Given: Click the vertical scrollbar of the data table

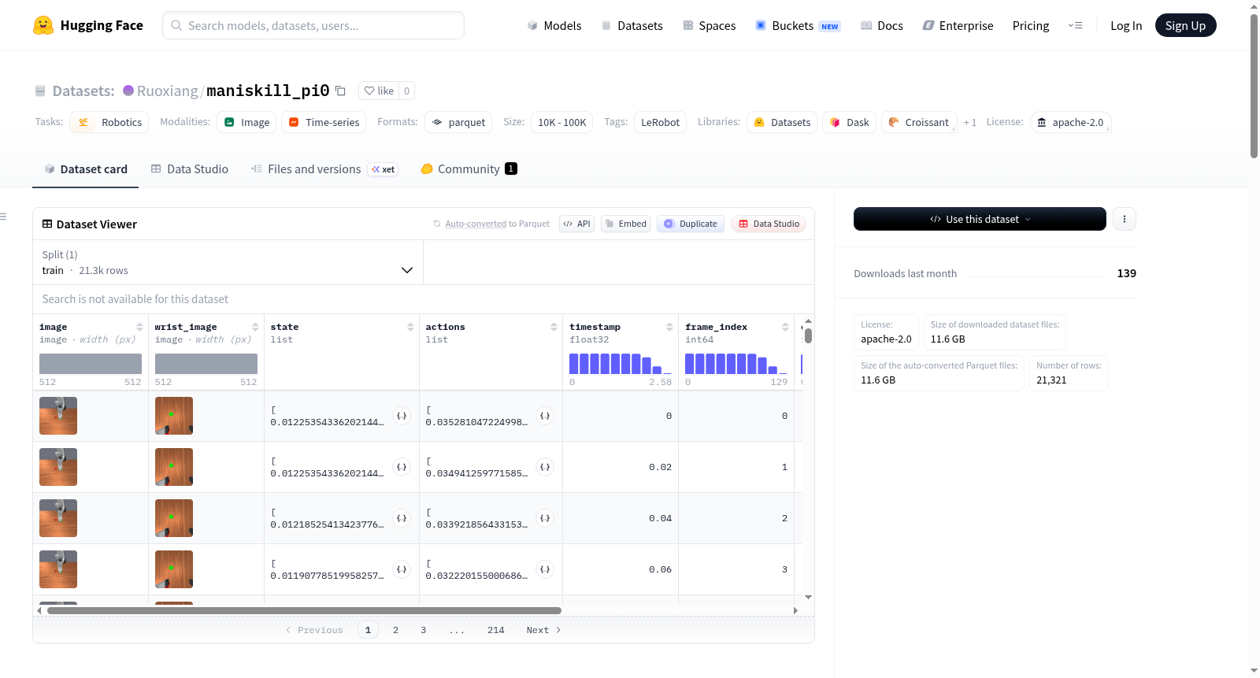Looking at the screenshot, I should pyautogui.click(x=808, y=335).
